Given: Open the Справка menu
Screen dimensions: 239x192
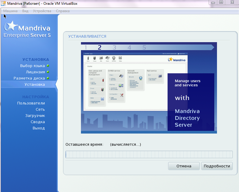Looking at the screenshot, I should 63,11.
